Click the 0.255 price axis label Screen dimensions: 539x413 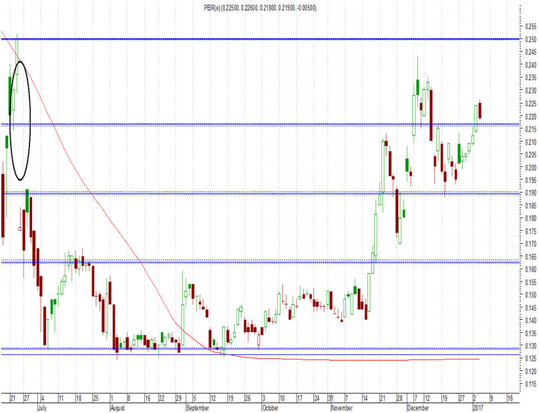[531, 27]
